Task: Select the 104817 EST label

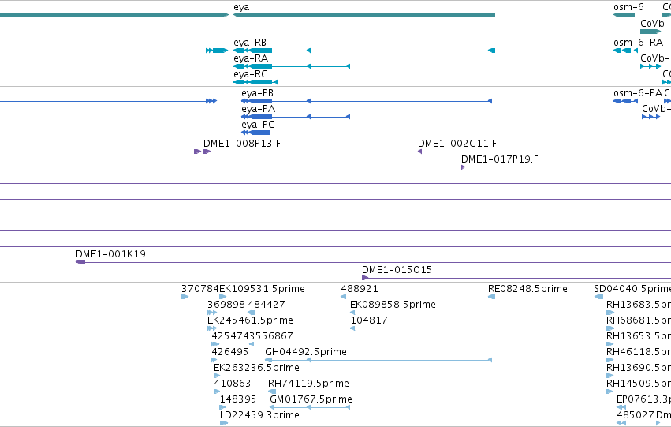Action: (369, 320)
